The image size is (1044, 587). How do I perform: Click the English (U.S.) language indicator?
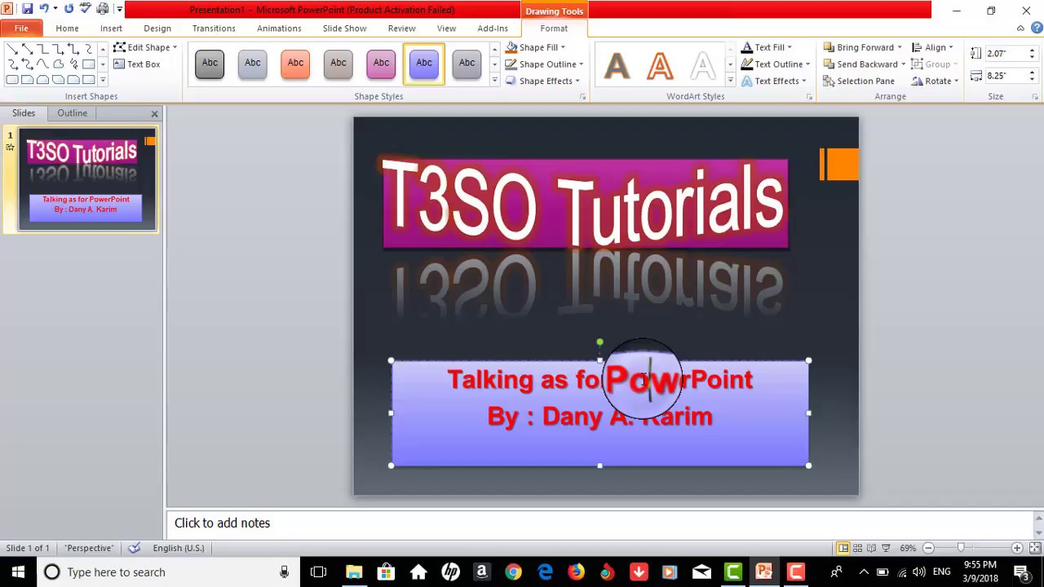coord(178,548)
